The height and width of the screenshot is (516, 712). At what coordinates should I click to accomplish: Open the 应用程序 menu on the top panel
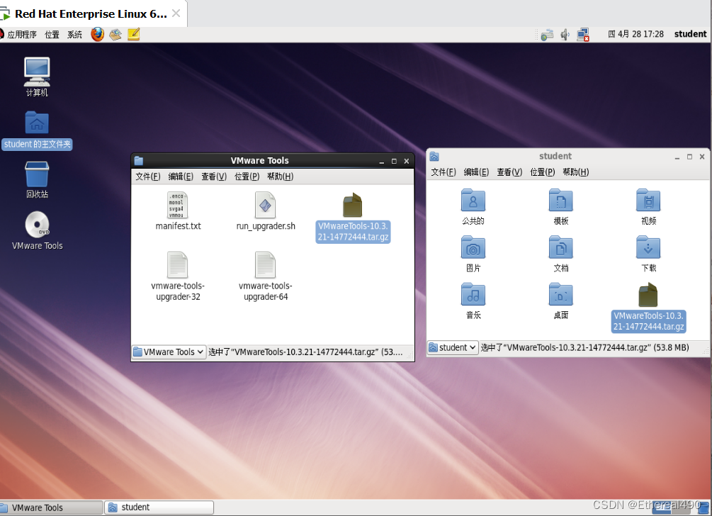21,33
